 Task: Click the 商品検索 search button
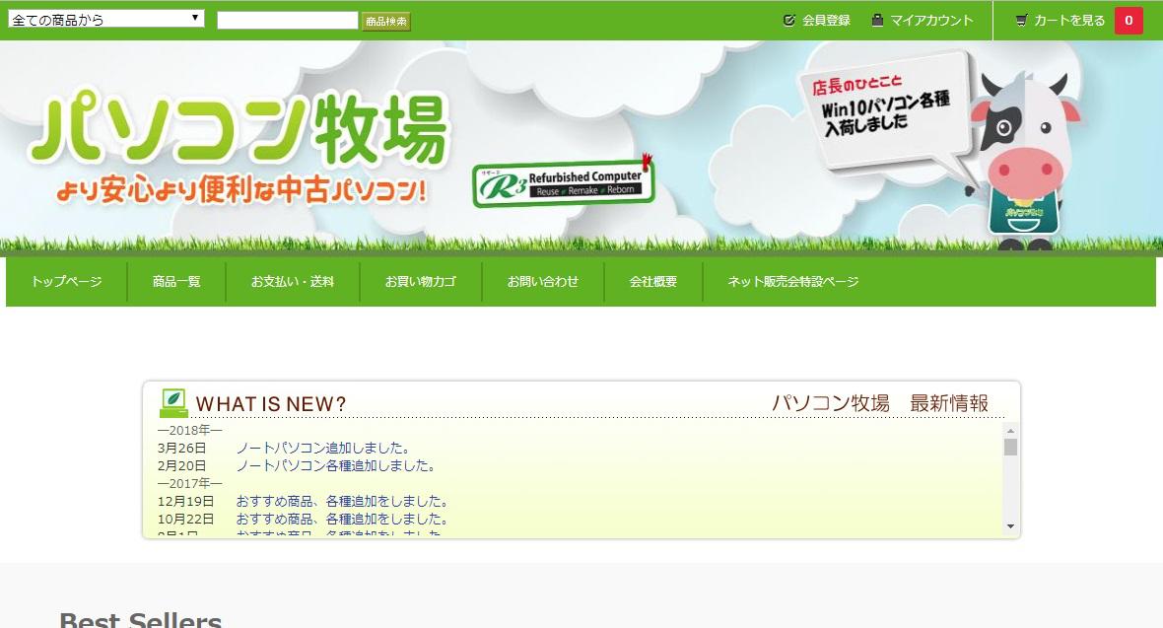point(385,21)
